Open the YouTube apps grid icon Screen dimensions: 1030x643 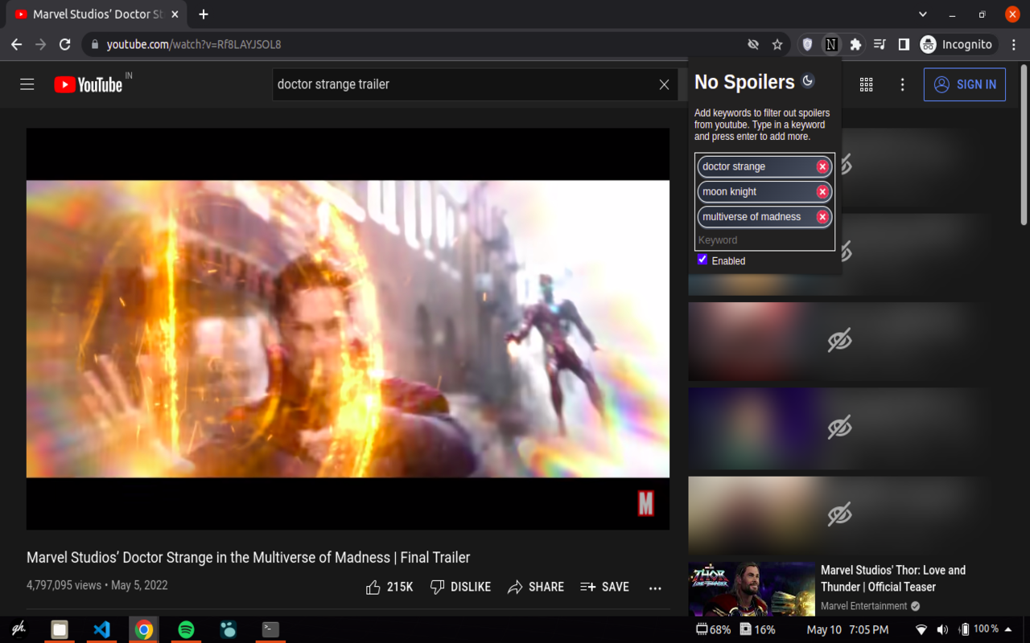(866, 84)
